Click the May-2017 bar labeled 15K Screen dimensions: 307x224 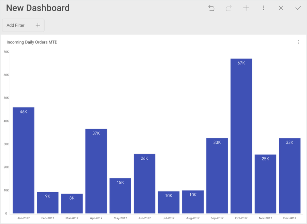tap(120, 196)
